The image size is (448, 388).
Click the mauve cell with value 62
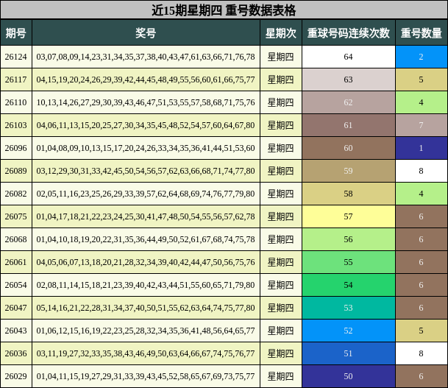[x=349, y=102]
